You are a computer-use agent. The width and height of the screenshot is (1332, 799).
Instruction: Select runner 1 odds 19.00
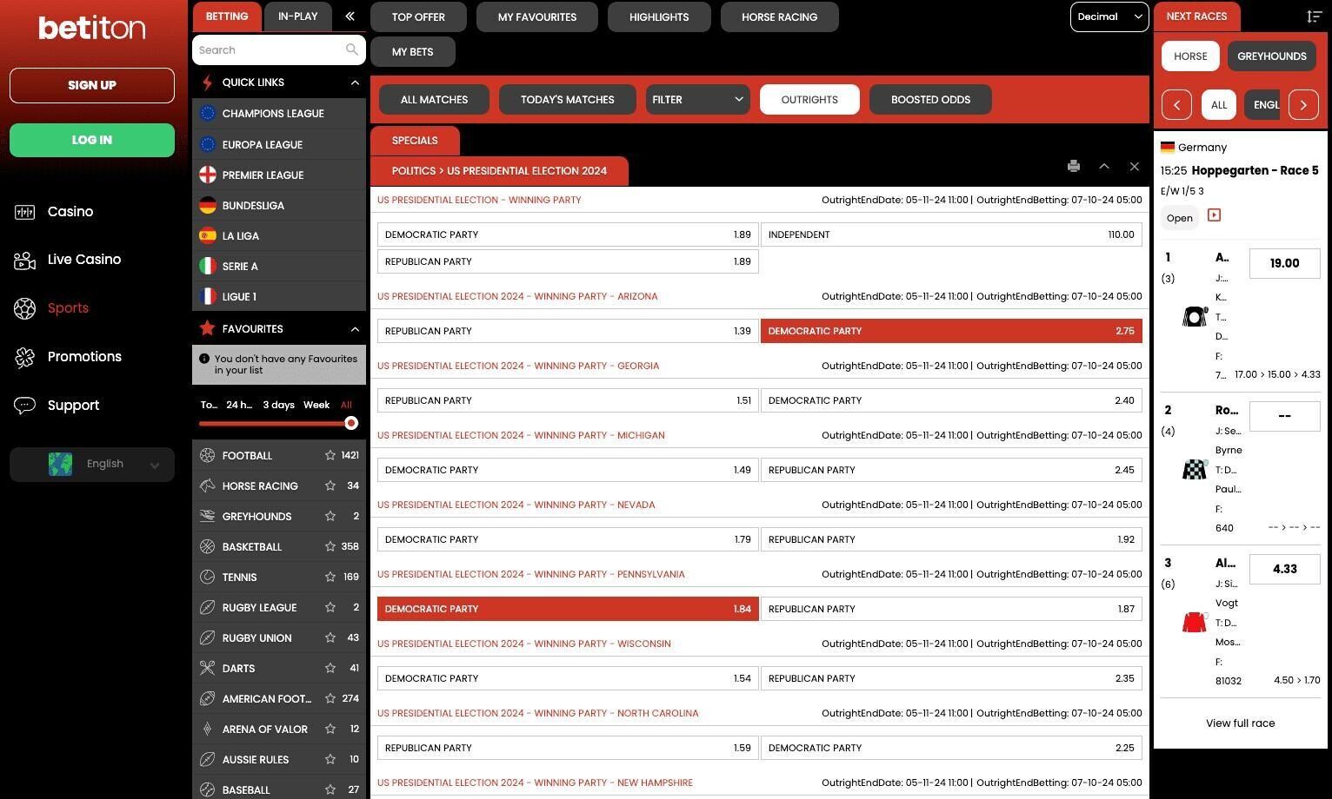(1284, 263)
